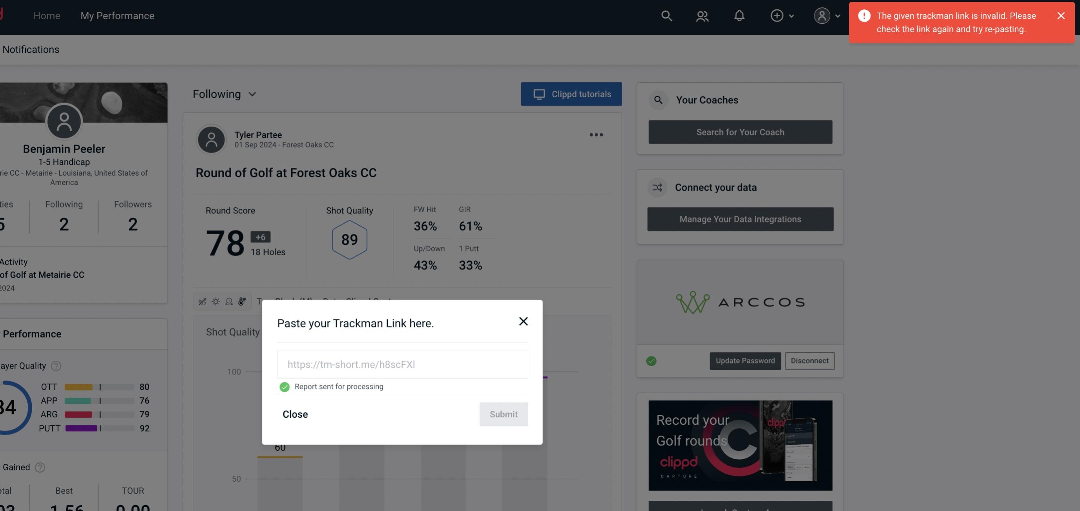Click Manage Your Data Integrations button
Screen dimensions: 1080x511
740,219
